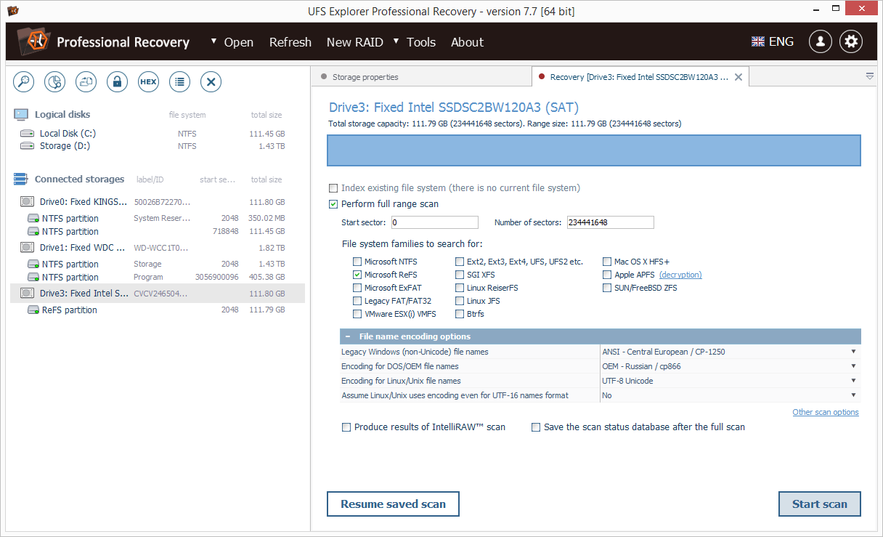Enable Microsoft ExFAT checkbox
The image size is (883, 537).
tap(357, 288)
